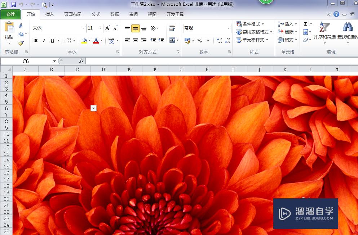Click the Cut scissors icon
The height and width of the screenshot is (235, 358).
coord(21,25)
